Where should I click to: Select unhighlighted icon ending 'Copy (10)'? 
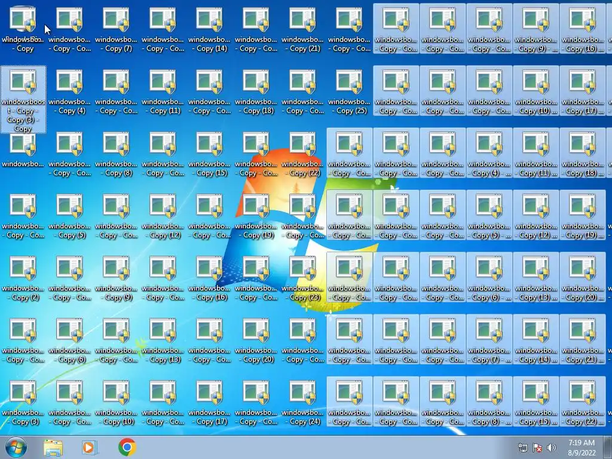tap(116, 402)
